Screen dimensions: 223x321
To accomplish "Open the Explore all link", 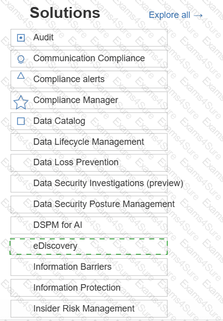I will 176,15.
